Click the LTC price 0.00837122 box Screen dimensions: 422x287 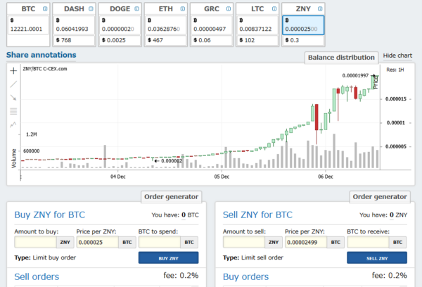(257, 25)
